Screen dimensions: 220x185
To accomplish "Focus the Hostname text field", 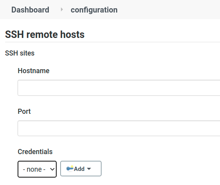I will (x=119, y=88).
